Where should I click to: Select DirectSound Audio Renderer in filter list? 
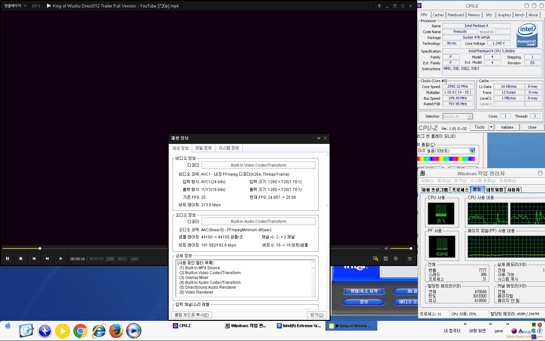tap(208, 287)
